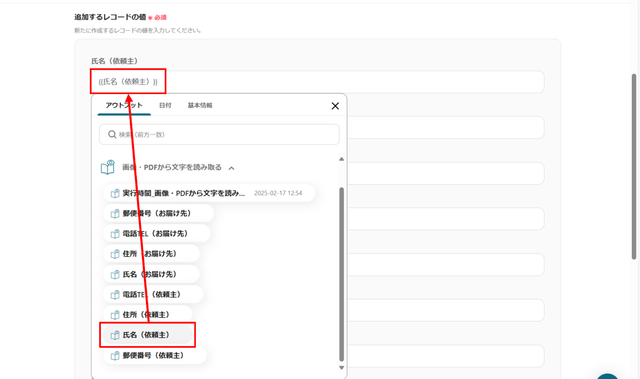This screenshot has width=640, height=379.
Task: Choose 電話TEL（お届け先） from the list
Action: (157, 234)
